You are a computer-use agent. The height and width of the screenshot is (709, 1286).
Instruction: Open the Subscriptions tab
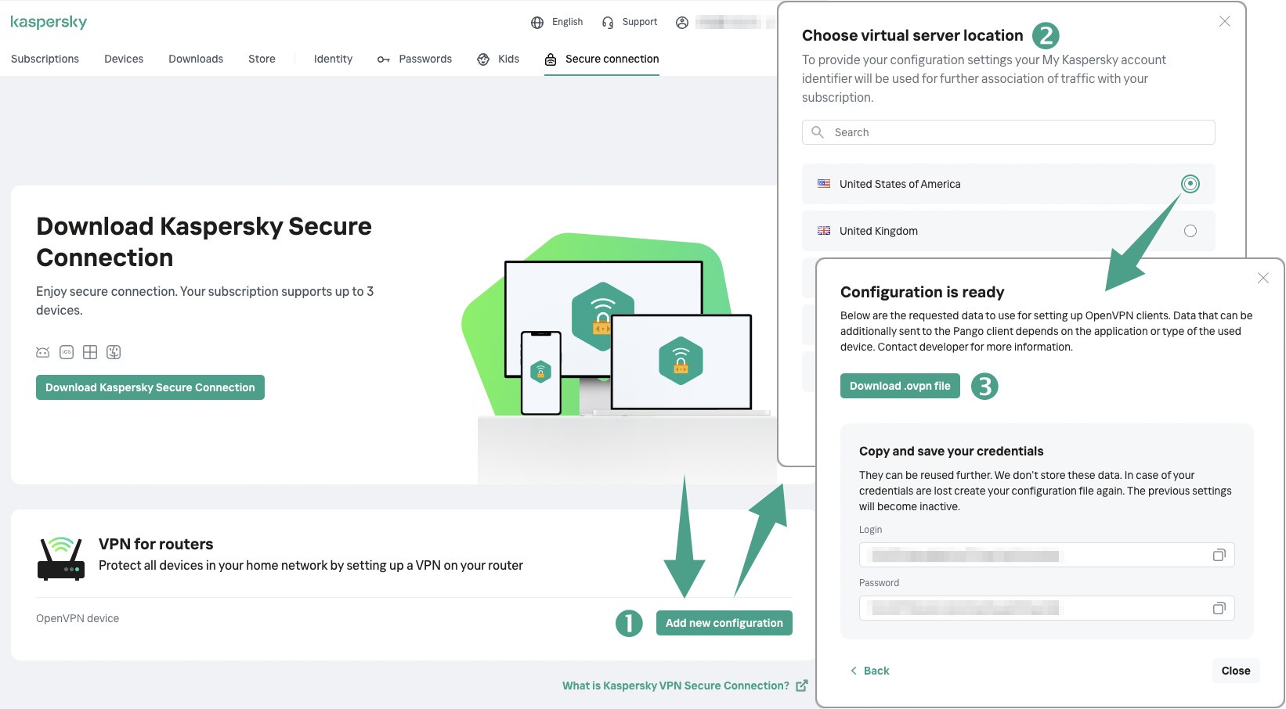click(45, 59)
